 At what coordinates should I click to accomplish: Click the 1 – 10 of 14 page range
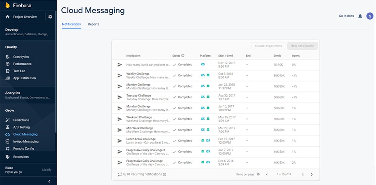[284, 174]
